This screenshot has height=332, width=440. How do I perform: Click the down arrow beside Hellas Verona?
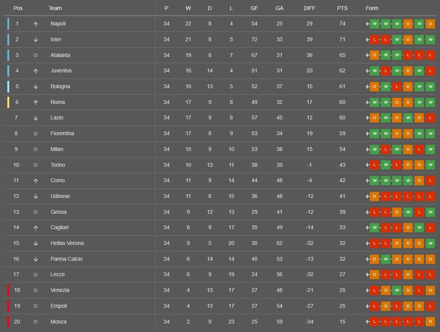coord(36,243)
